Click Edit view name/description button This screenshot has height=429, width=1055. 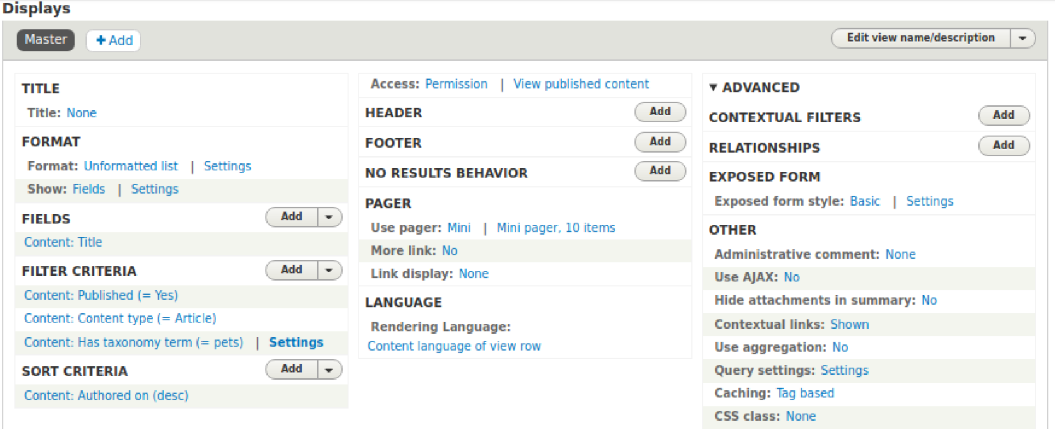[x=920, y=38]
